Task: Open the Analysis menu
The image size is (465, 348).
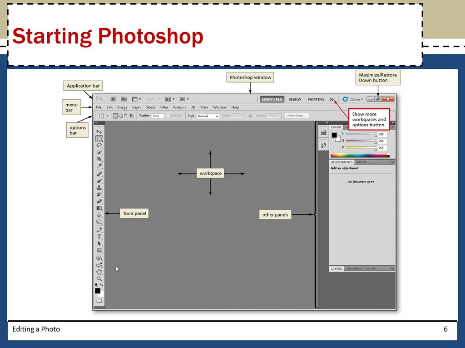Action: click(x=179, y=107)
